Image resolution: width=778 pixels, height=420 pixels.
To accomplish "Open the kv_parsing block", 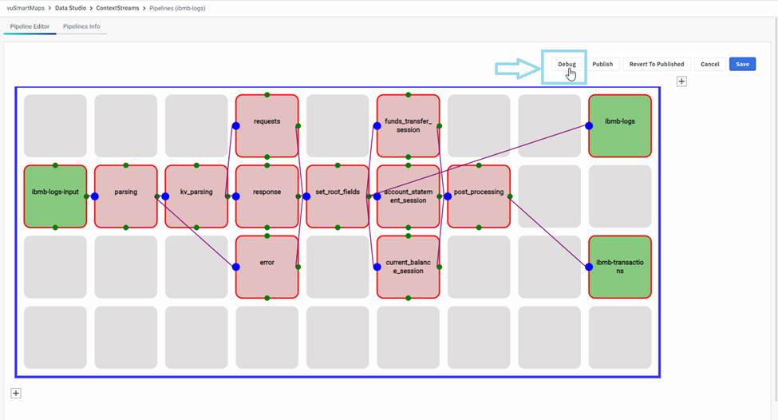I will (196, 196).
